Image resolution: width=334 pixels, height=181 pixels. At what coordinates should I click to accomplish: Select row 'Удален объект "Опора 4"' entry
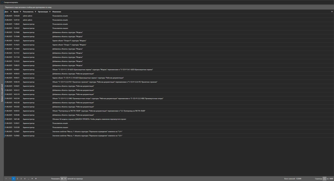[92, 41]
